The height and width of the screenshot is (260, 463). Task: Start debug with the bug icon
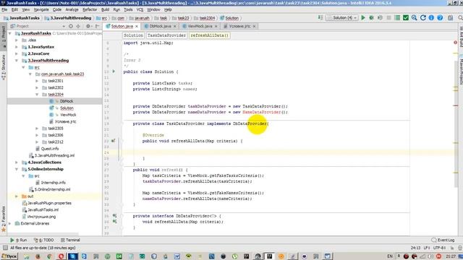tap(371, 18)
